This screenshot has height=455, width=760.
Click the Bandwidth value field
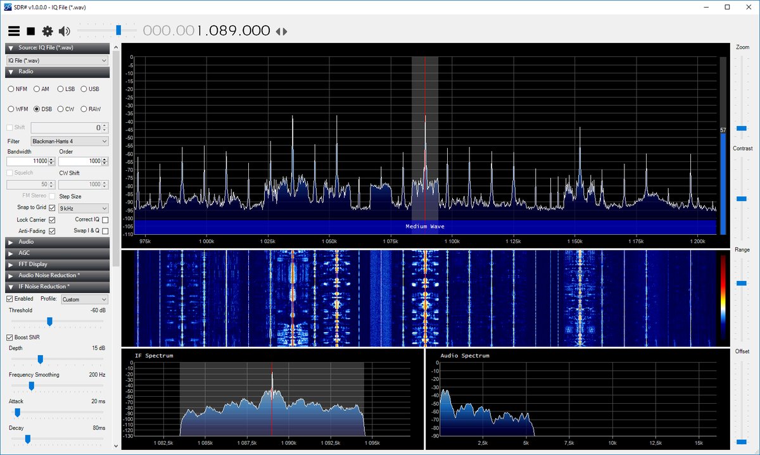pyautogui.click(x=25, y=162)
